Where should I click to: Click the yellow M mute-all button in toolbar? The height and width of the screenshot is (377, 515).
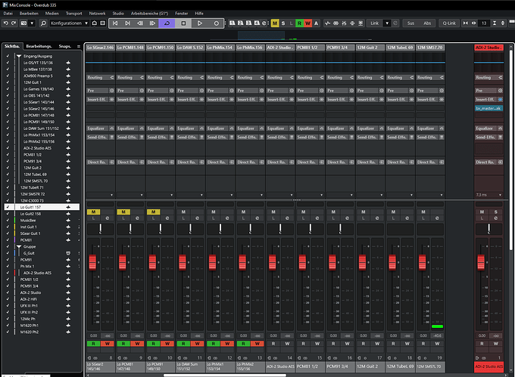point(273,23)
